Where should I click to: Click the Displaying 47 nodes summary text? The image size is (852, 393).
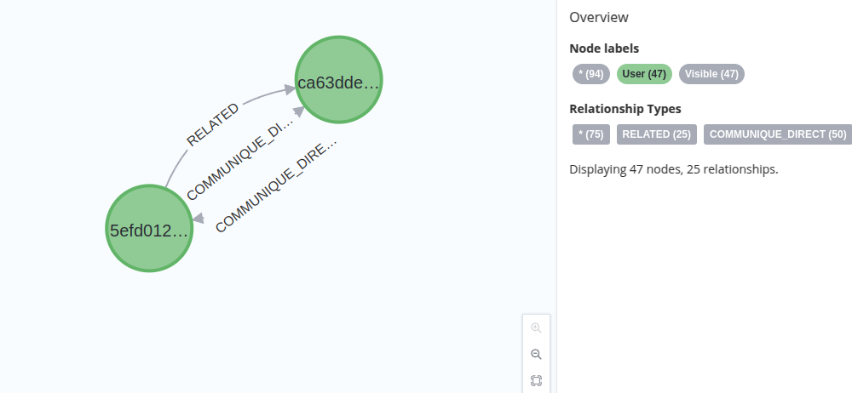tap(674, 169)
